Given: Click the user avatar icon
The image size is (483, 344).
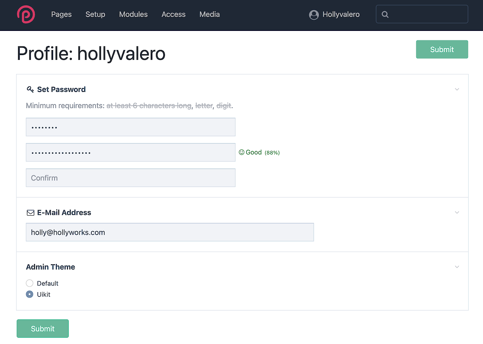Looking at the screenshot, I should (x=314, y=15).
